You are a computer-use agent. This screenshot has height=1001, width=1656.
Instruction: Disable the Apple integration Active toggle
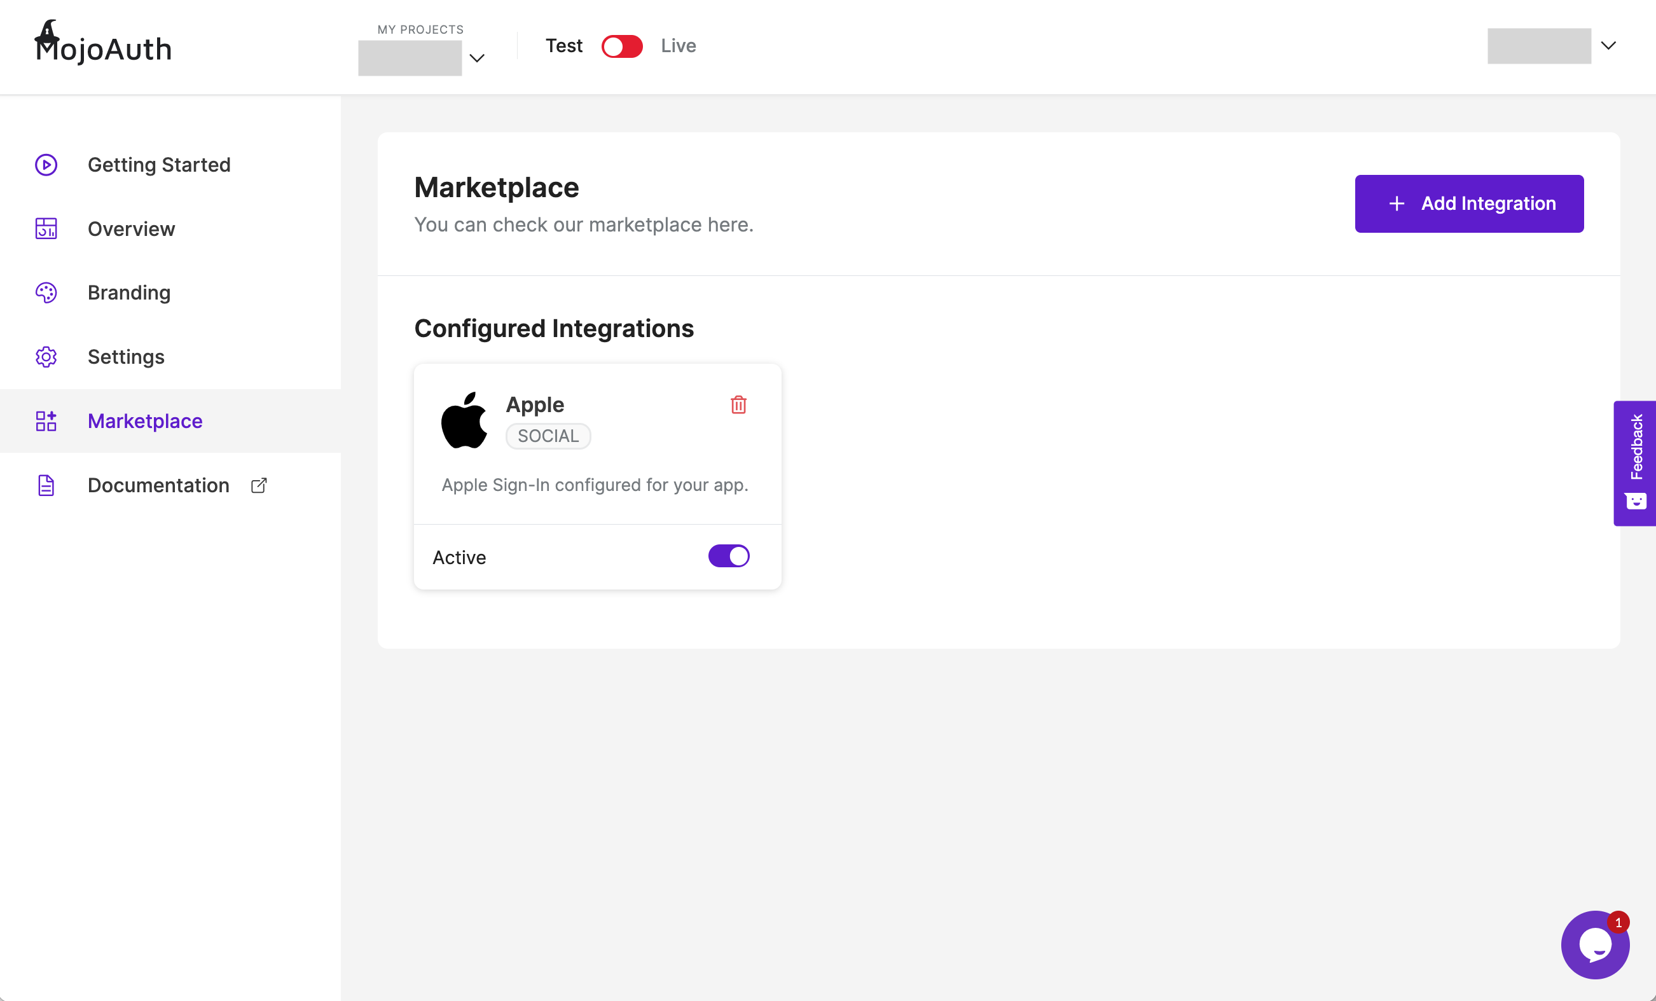click(729, 556)
